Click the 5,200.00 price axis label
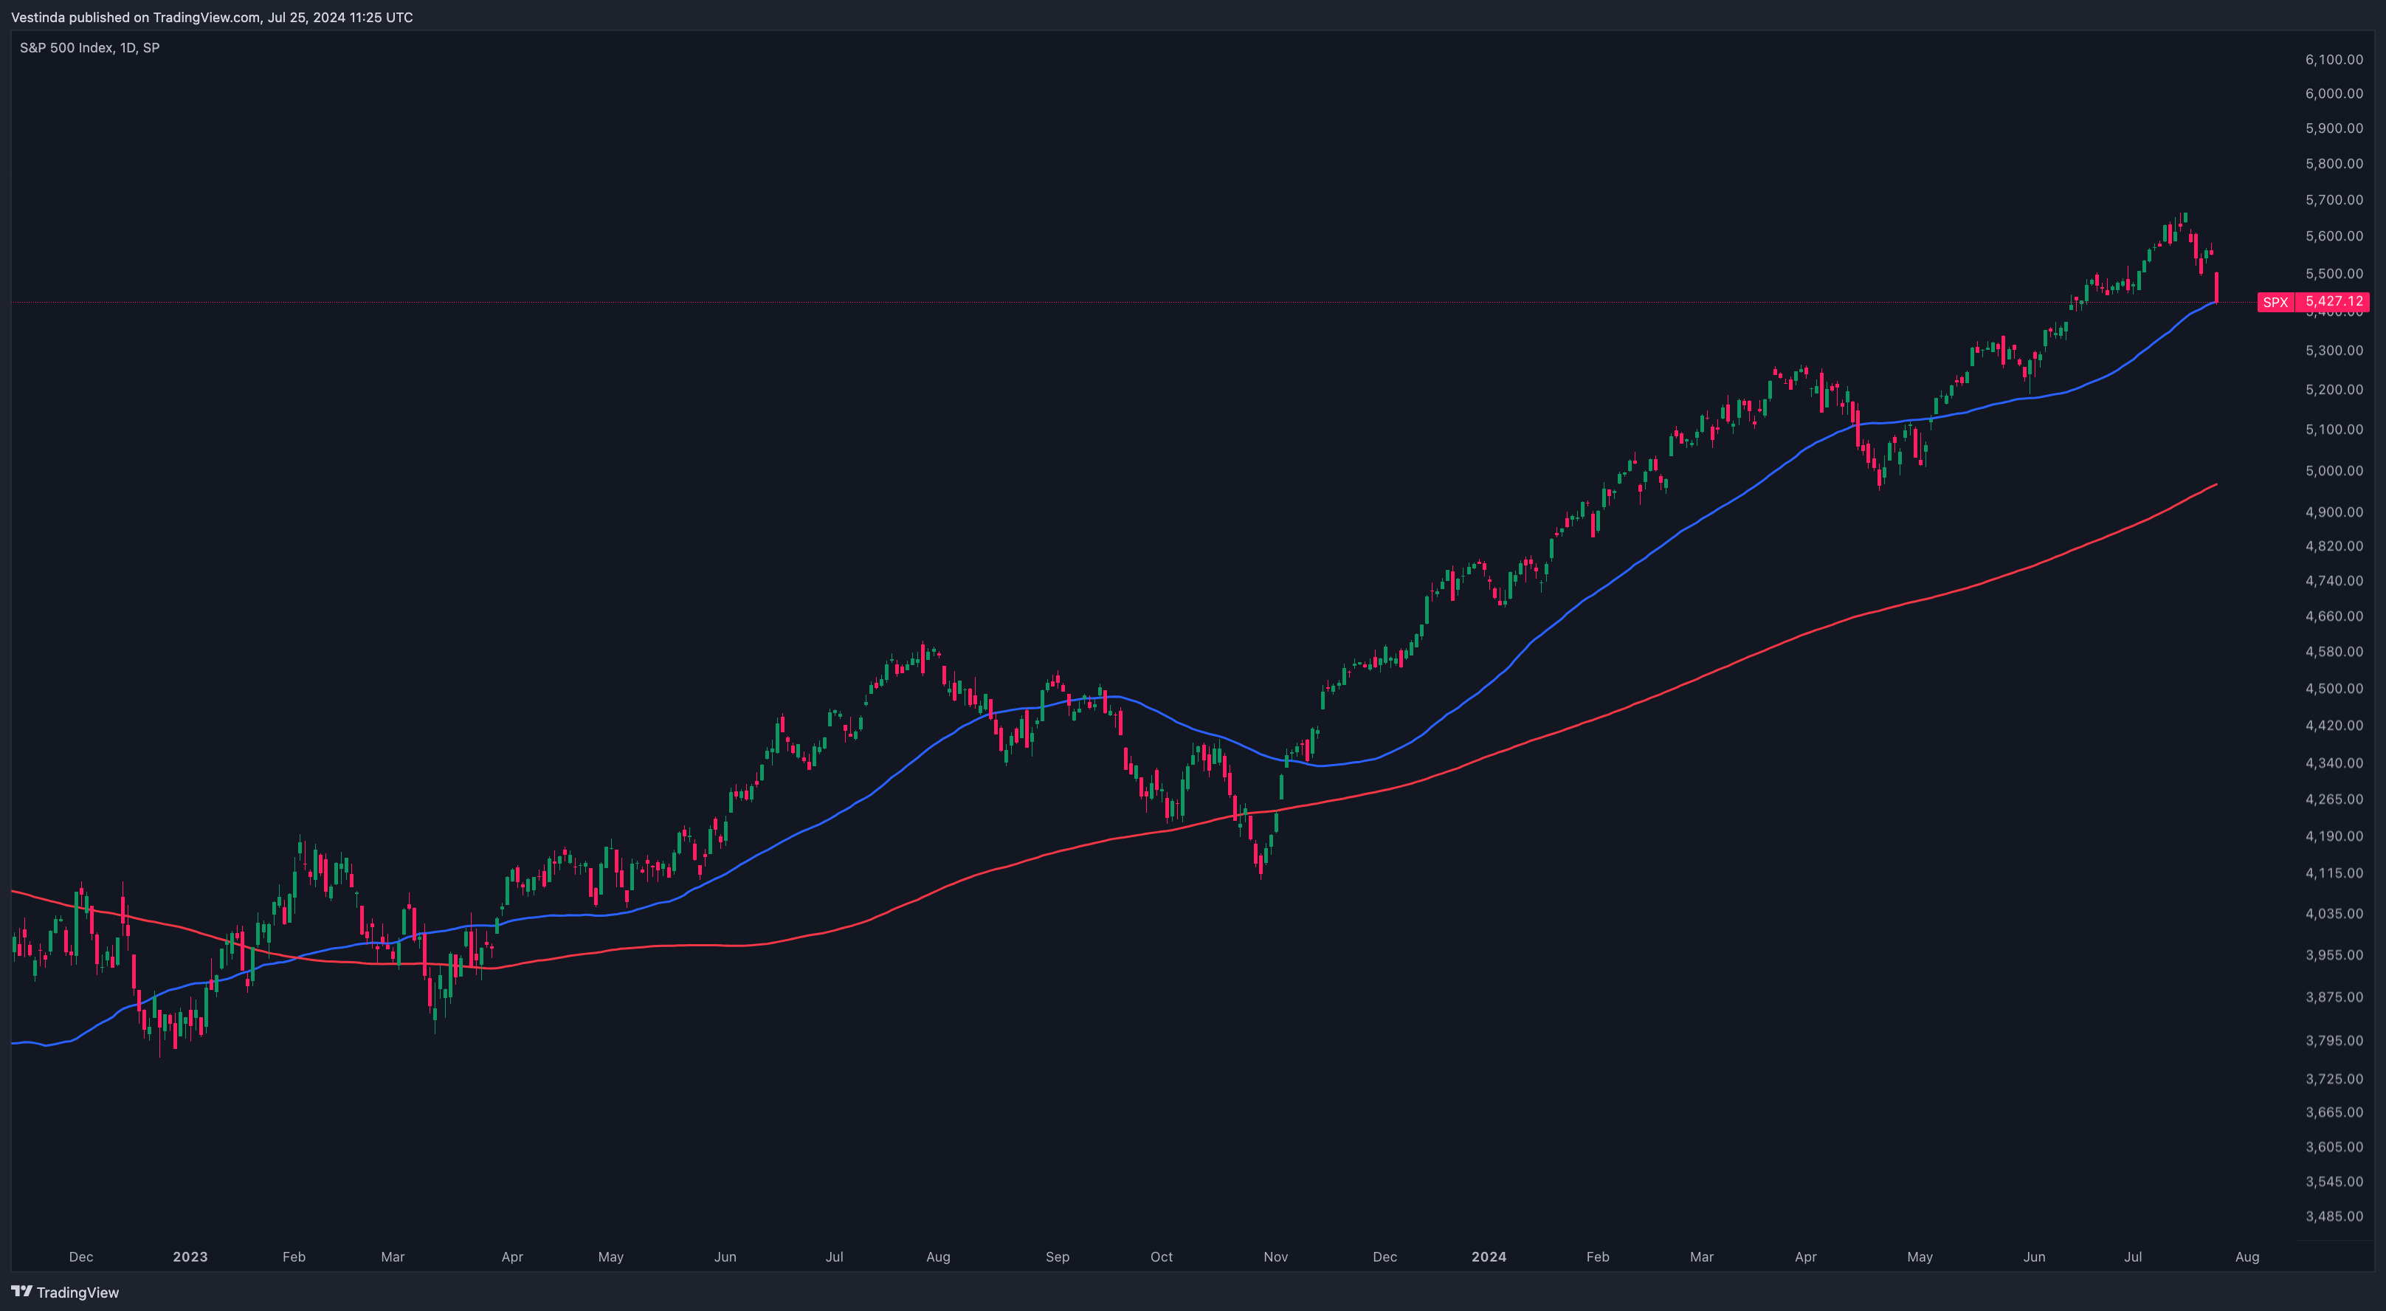The width and height of the screenshot is (2386, 1311). click(2333, 389)
